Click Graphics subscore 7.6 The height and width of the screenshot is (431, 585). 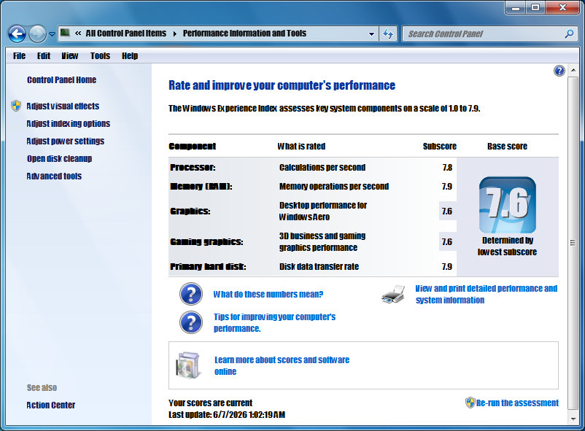447,211
